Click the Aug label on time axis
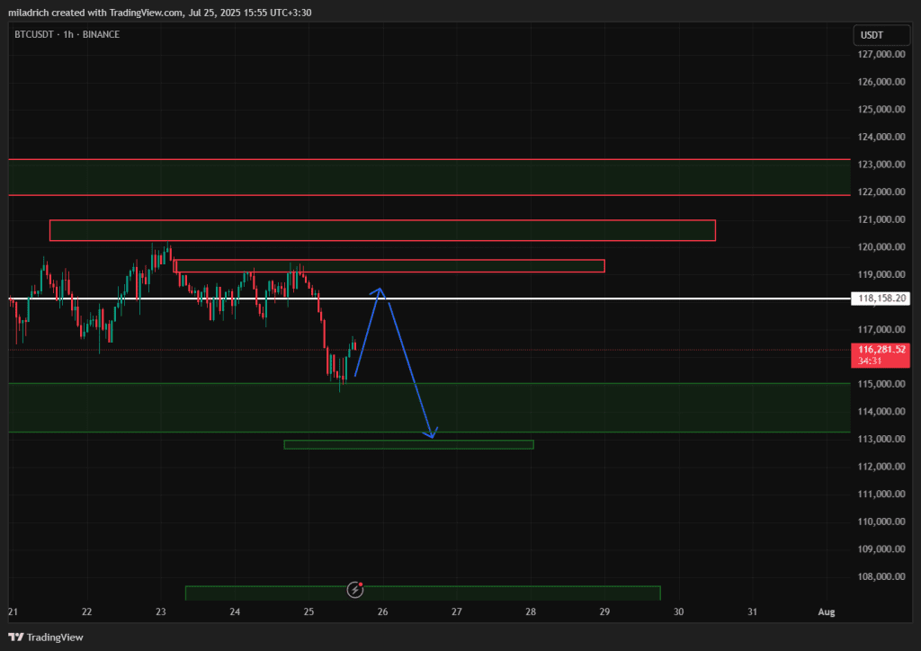Viewport: 921px width, 651px height. tap(826, 612)
